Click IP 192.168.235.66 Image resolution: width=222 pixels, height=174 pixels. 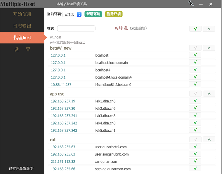[x=63, y=169]
